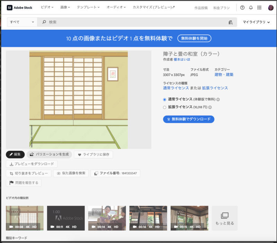Save image with ライブラリに保存 heart button
This screenshot has height=243, width=277.
[x=93, y=154]
